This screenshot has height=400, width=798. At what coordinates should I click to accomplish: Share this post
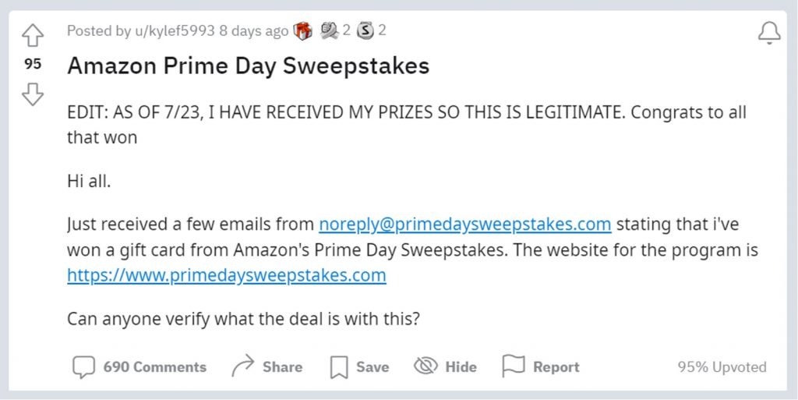267,366
